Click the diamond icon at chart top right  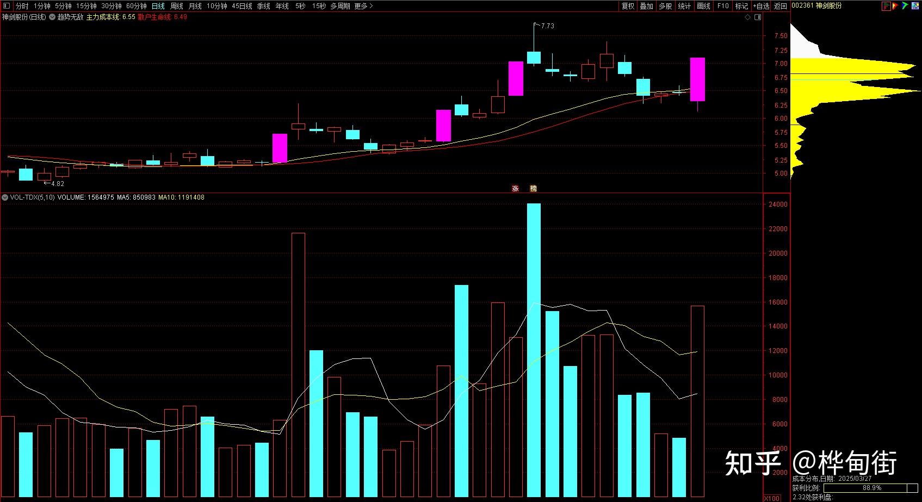click(x=748, y=17)
